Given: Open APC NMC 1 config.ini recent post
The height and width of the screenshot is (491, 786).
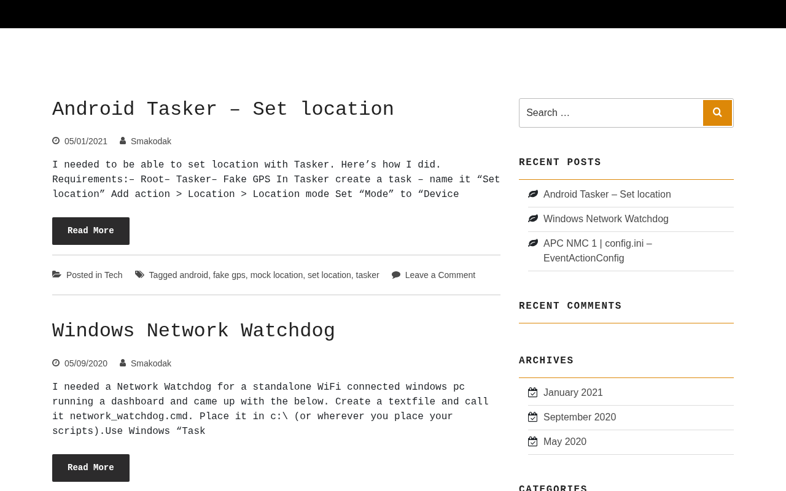Looking at the screenshot, I should [x=597, y=250].
